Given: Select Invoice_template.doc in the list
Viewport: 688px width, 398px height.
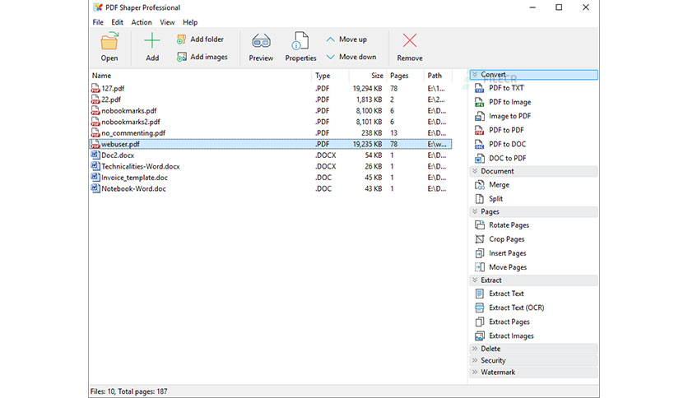Looking at the screenshot, I should click(x=271, y=178).
